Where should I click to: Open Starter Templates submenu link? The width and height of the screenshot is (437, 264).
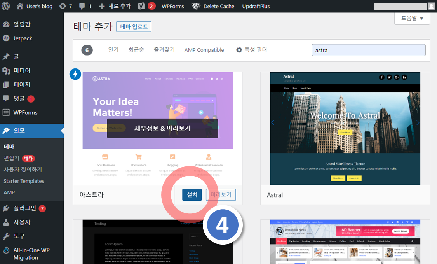[x=24, y=181]
